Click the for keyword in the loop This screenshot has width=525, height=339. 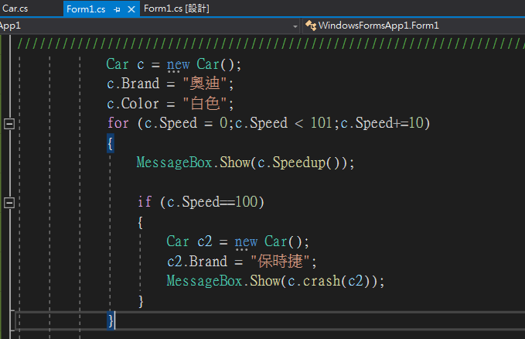[x=118, y=123]
